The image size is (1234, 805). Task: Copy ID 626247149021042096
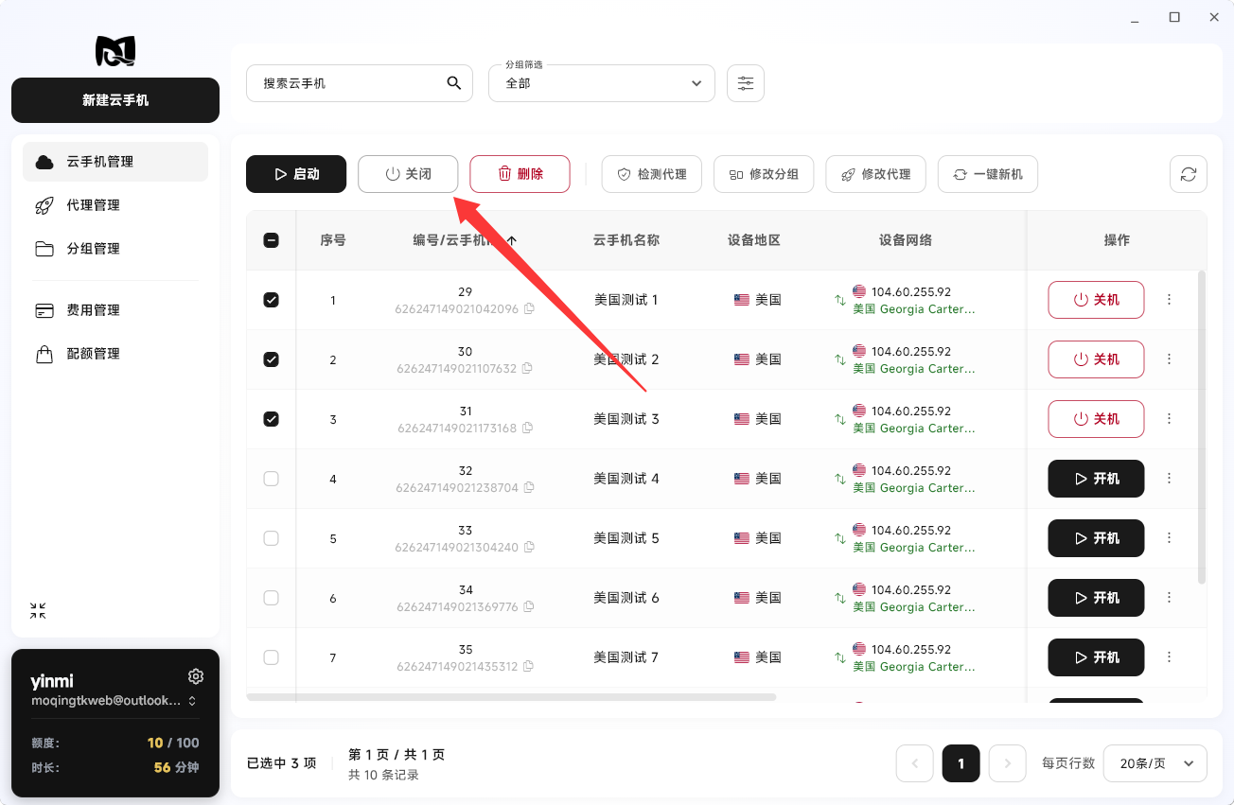tap(529, 308)
